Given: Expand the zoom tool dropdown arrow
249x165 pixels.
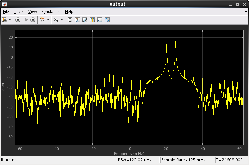Looking at the screenshot, I should click(62, 20).
